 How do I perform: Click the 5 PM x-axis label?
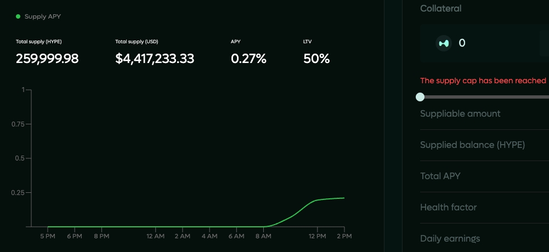48,236
